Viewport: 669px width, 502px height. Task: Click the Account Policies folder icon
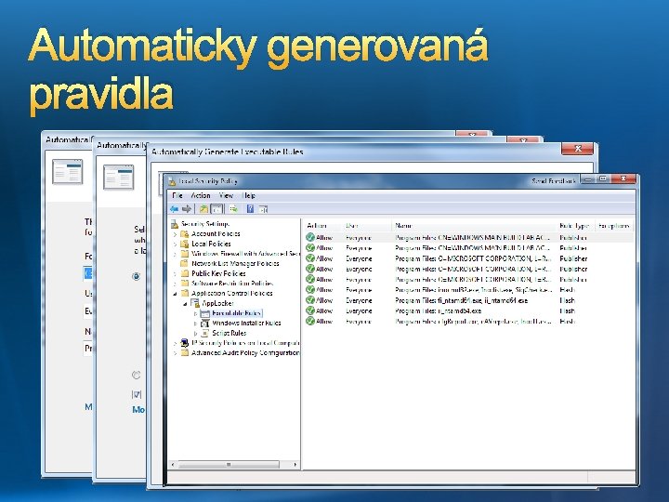click(x=185, y=234)
